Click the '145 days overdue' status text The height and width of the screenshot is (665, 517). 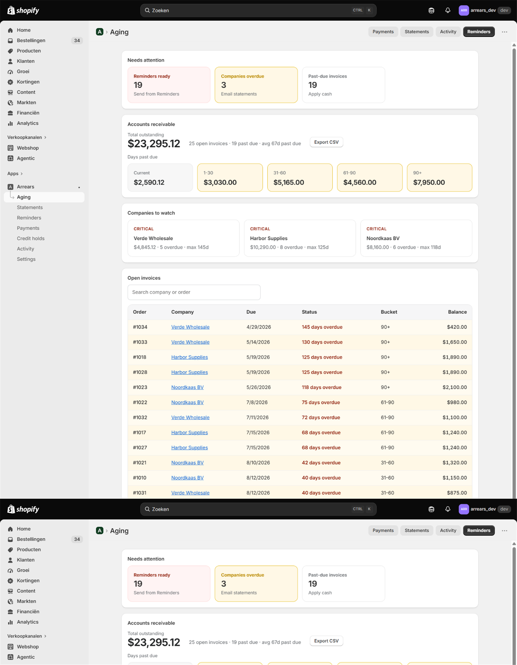[322, 327]
